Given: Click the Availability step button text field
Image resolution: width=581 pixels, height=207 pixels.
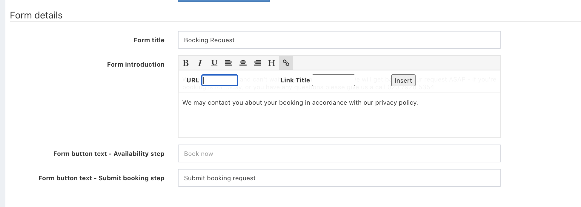Looking at the screenshot, I should [x=339, y=154].
